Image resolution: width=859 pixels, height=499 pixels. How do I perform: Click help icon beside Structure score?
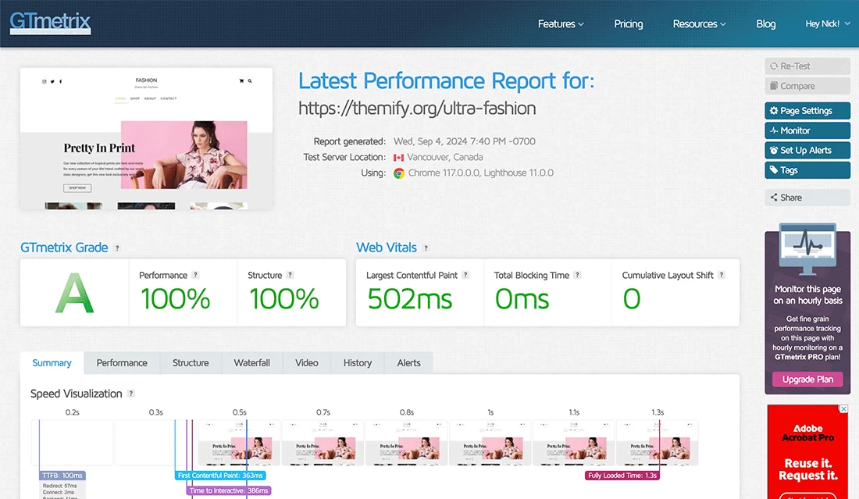click(x=290, y=275)
